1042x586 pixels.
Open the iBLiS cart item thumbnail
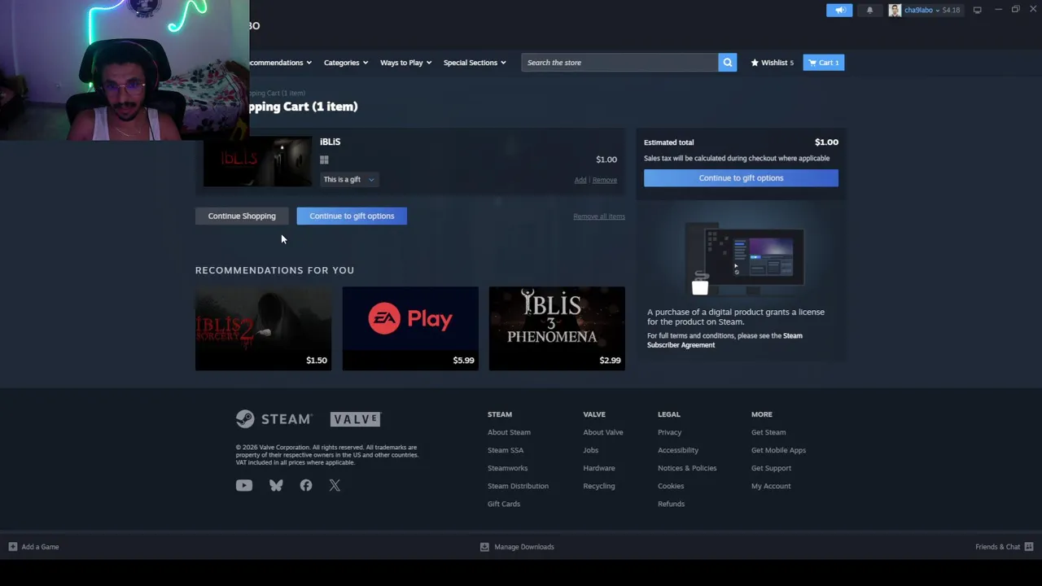point(257,161)
